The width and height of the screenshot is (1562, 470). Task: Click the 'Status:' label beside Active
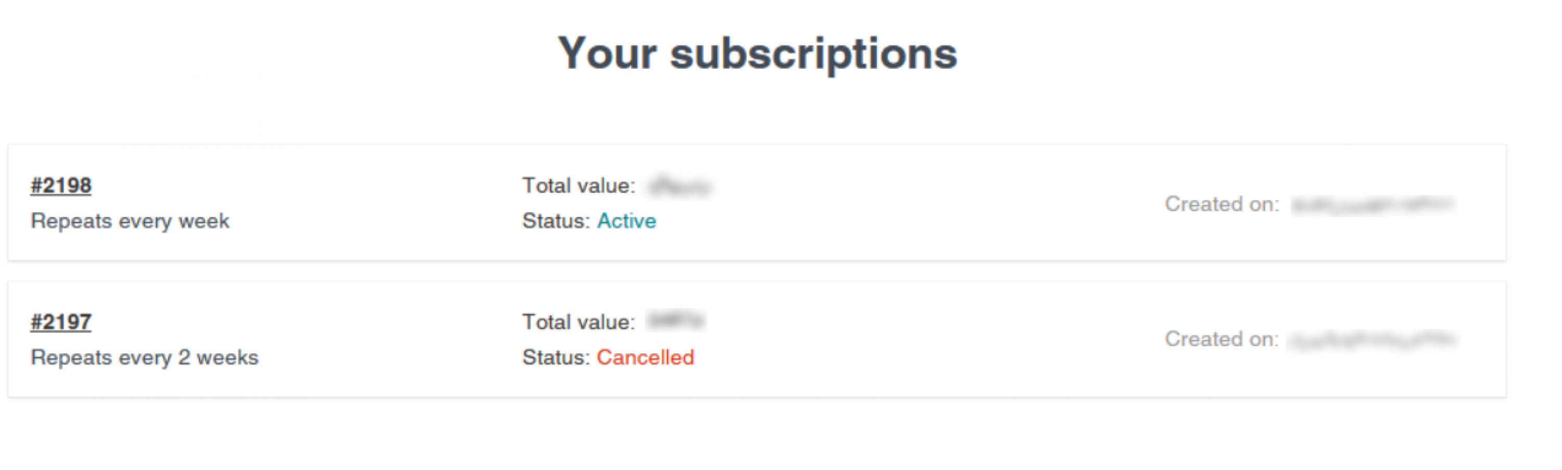click(x=556, y=221)
